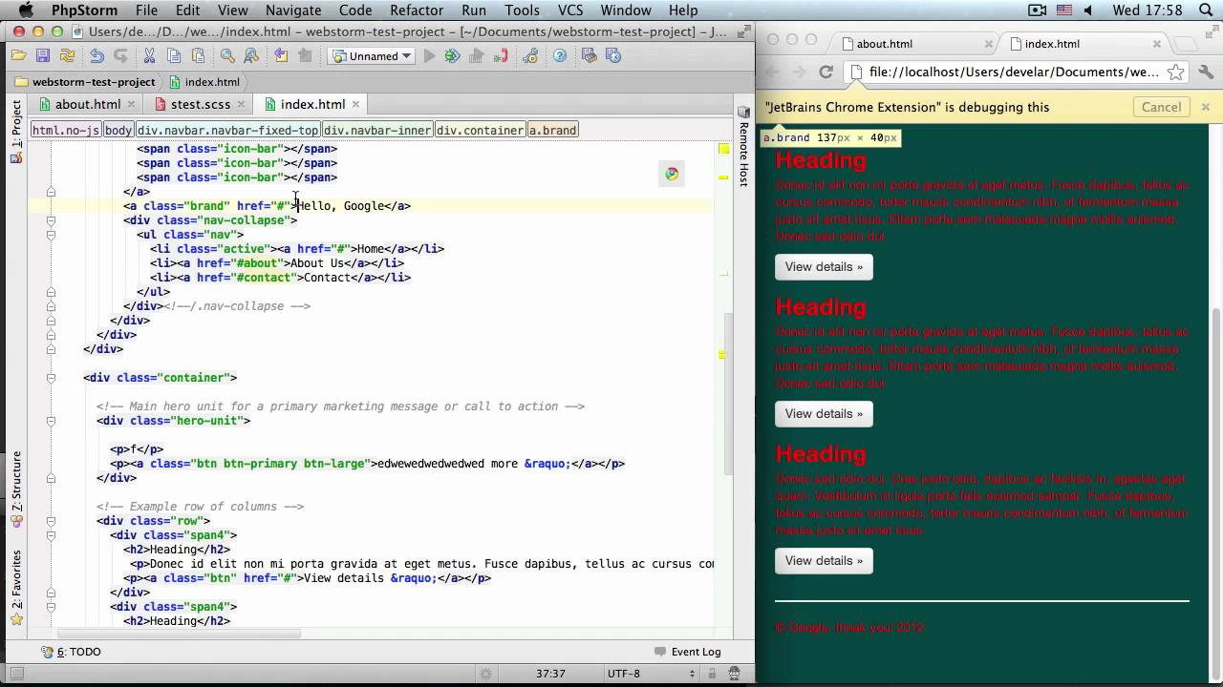Click the Synchronize toolbar icon
This screenshot has width=1223, height=687.
tap(67, 56)
